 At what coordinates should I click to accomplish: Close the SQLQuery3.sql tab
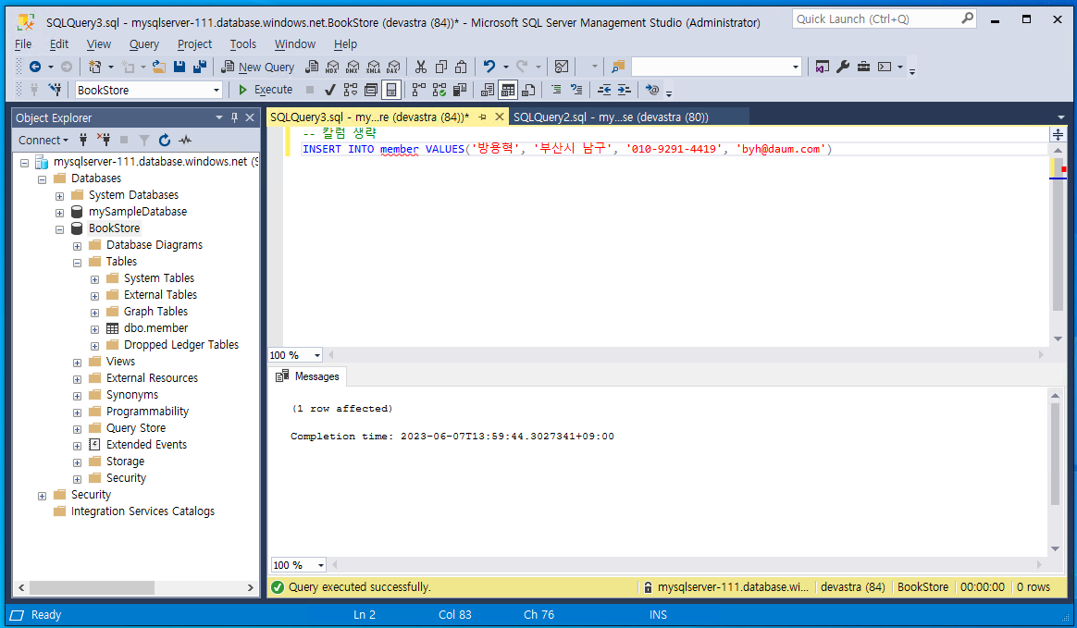(x=500, y=117)
